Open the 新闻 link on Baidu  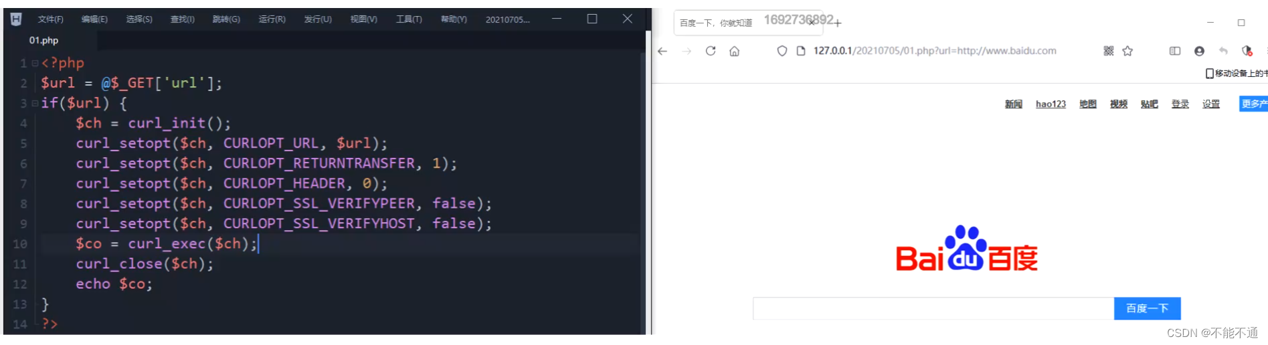click(x=1014, y=104)
